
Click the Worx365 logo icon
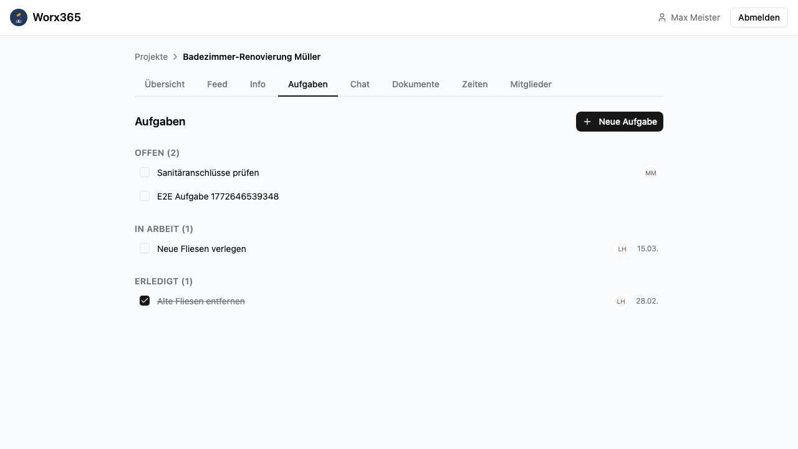19,17
